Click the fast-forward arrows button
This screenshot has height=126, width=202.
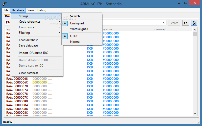coord(186,23)
